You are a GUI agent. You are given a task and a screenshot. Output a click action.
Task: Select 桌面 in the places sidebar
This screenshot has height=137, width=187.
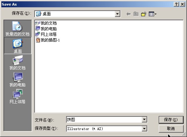[18, 46]
